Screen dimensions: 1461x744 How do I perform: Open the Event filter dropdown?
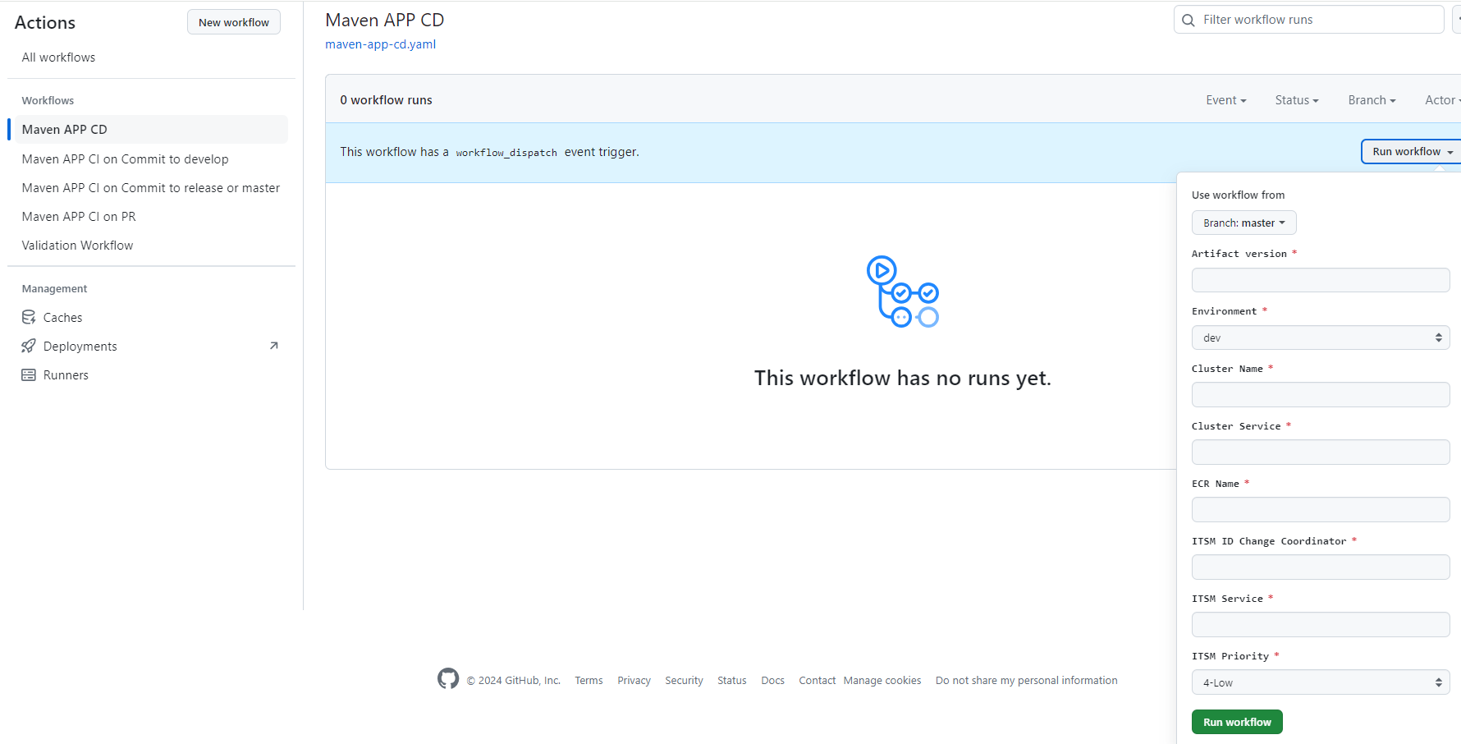pyautogui.click(x=1225, y=100)
